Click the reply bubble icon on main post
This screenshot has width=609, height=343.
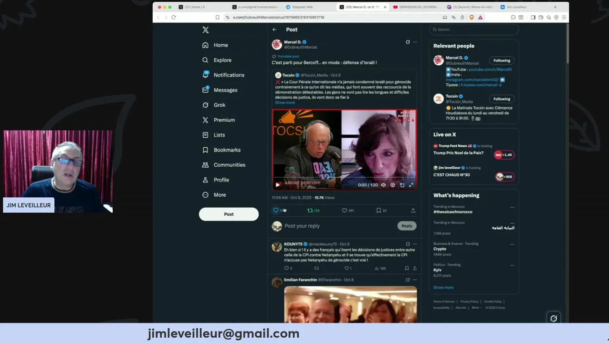(275, 210)
